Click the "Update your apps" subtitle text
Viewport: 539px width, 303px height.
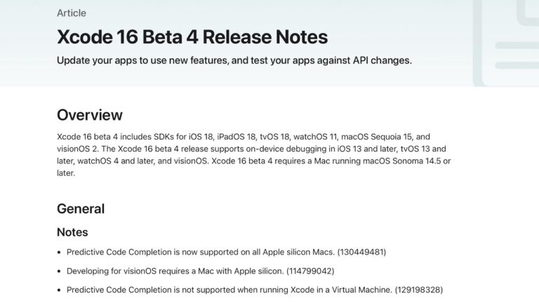click(x=234, y=60)
